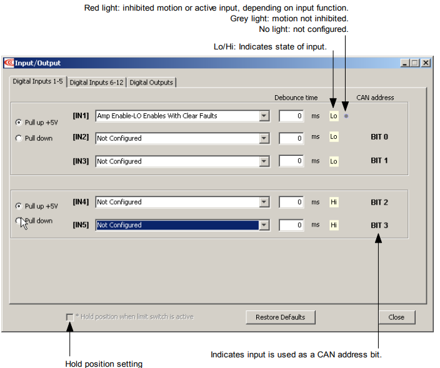Switch to the Digital Inputs 6-12 tab

pyautogui.click(x=96, y=83)
